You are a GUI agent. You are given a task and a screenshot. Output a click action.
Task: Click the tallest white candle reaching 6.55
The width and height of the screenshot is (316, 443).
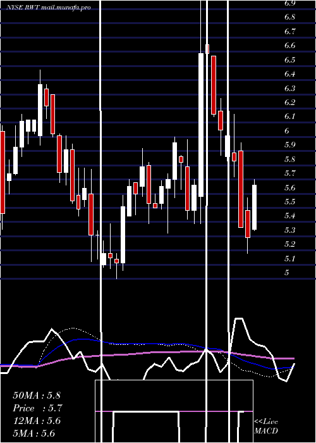pos(201,125)
